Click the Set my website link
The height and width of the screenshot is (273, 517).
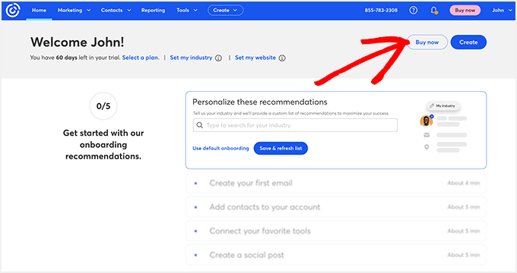[x=255, y=58]
